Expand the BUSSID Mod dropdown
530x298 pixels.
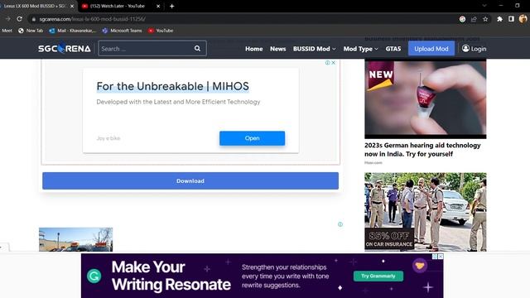[x=315, y=49]
